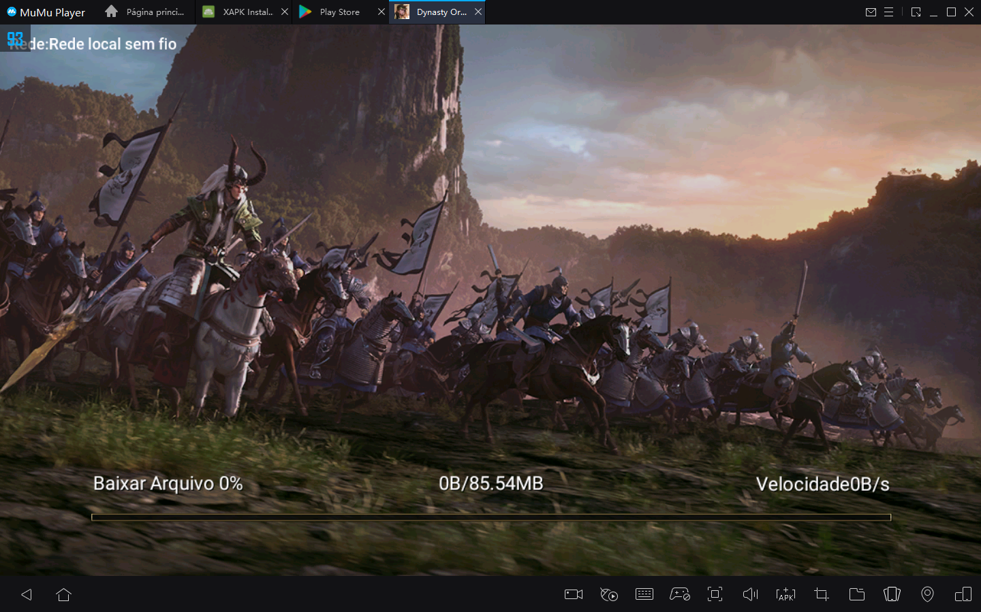
Task: Open the MuMu hamburger menu
Action: tap(888, 12)
